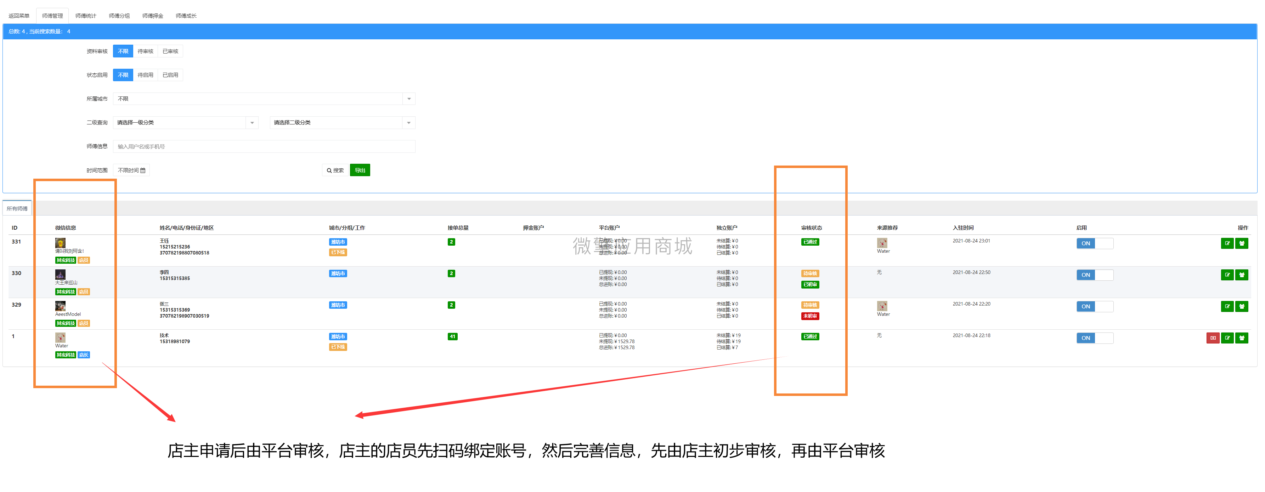
Task: Edit the master record with ID 330
Action: point(1227,275)
